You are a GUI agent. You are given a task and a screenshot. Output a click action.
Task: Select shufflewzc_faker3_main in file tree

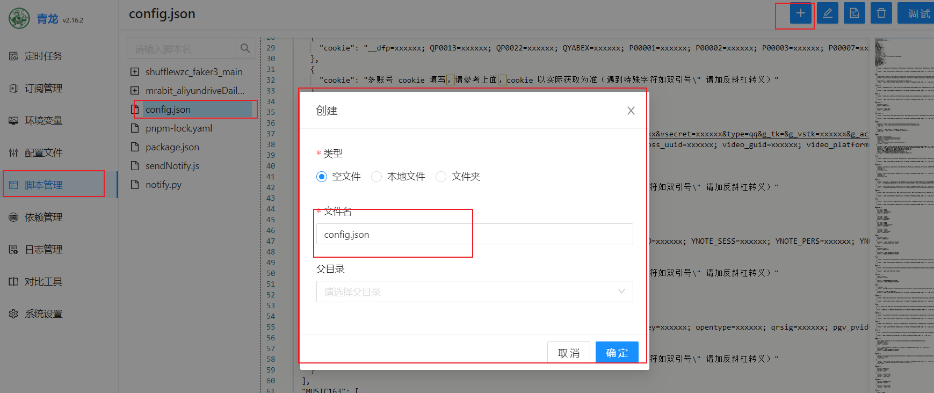point(194,71)
